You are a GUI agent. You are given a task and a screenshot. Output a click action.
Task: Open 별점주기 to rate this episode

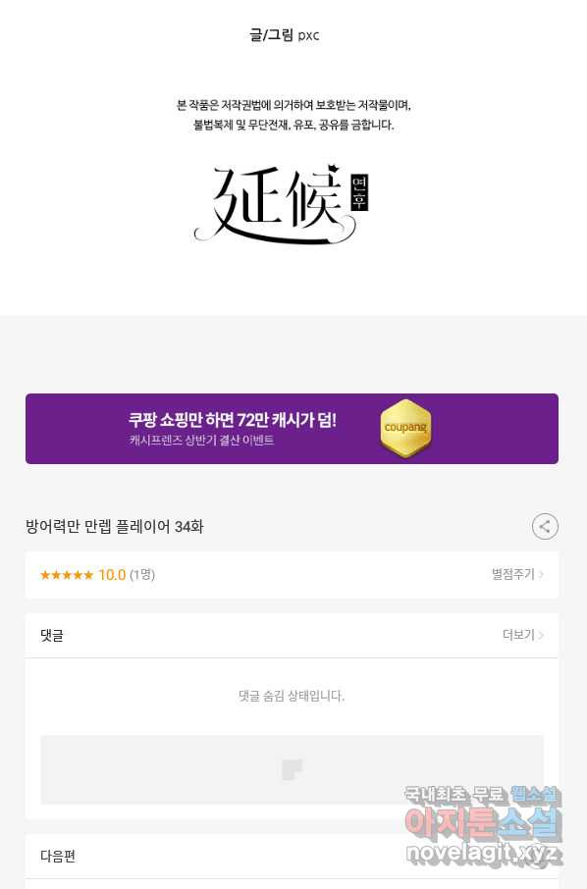(517, 574)
